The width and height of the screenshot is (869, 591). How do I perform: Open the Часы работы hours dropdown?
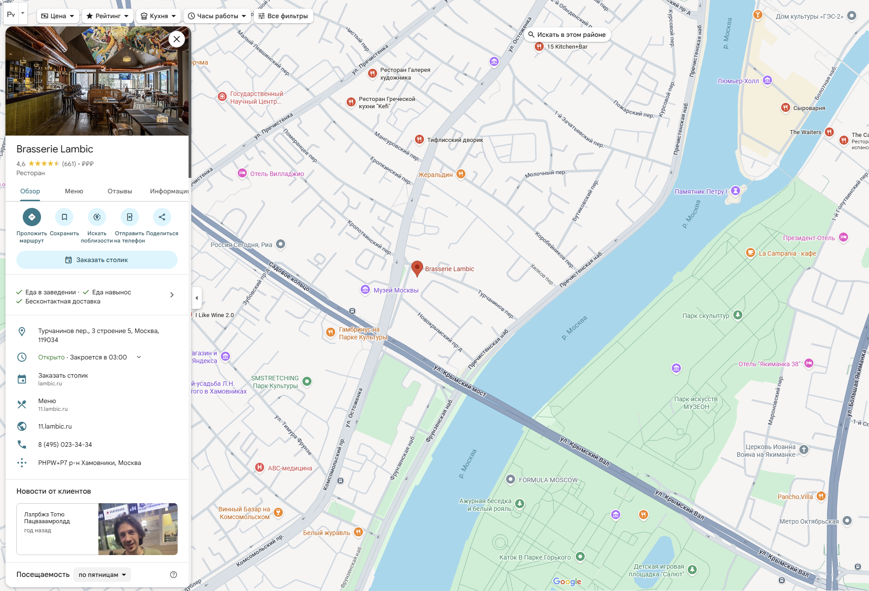click(217, 16)
